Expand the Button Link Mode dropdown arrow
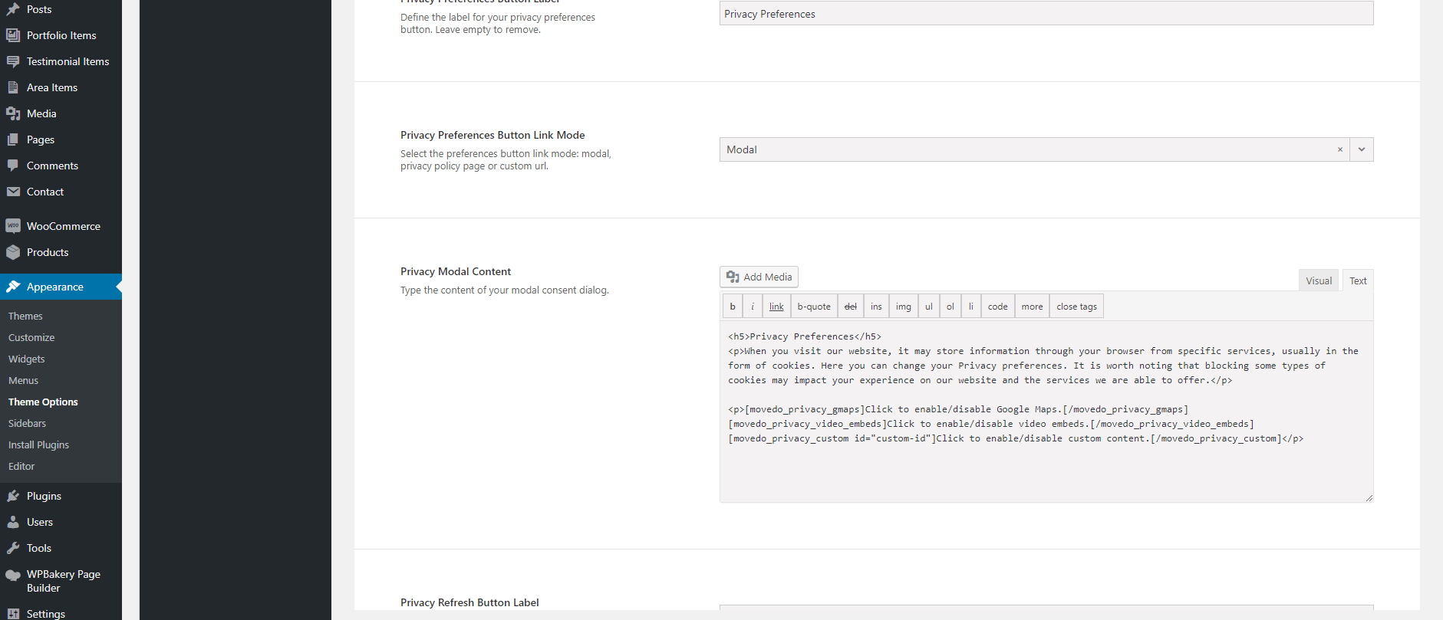 pos(1361,149)
